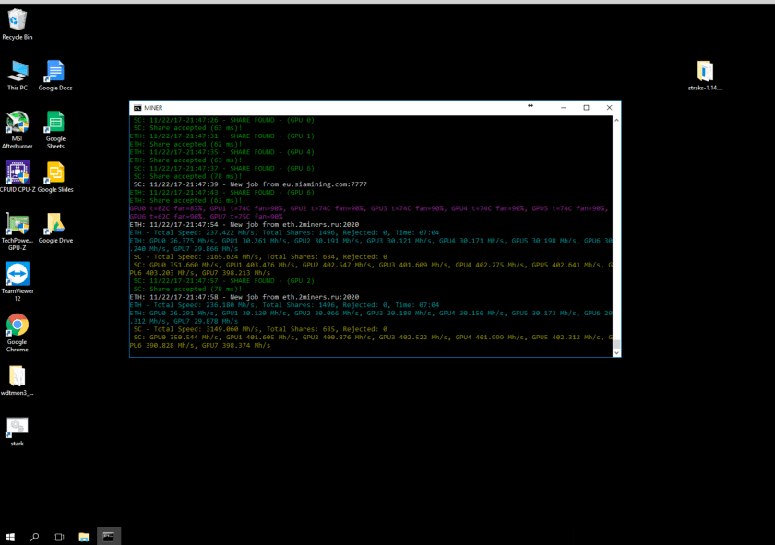775x545 pixels.
Task: Open CPUID CPU-Z shortcut
Action: tap(17, 172)
